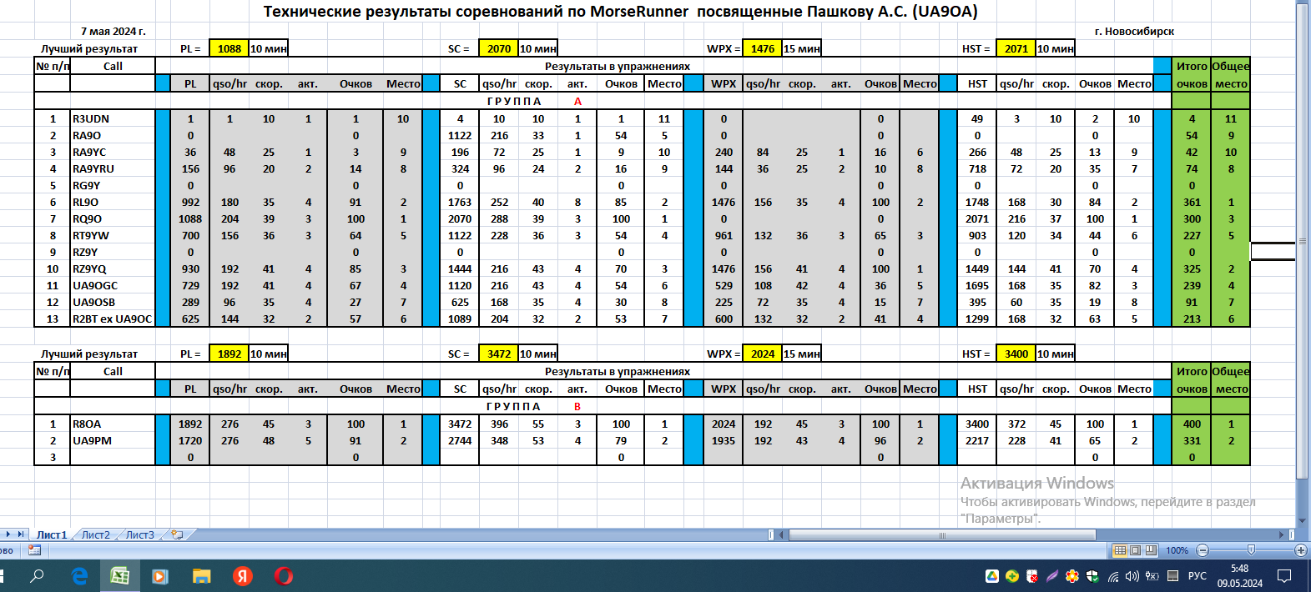
Task: Switch to the Лист2 sheet tab
Action: (x=95, y=534)
